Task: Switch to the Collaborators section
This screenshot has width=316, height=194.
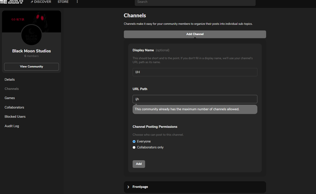Action: (x=14, y=107)
